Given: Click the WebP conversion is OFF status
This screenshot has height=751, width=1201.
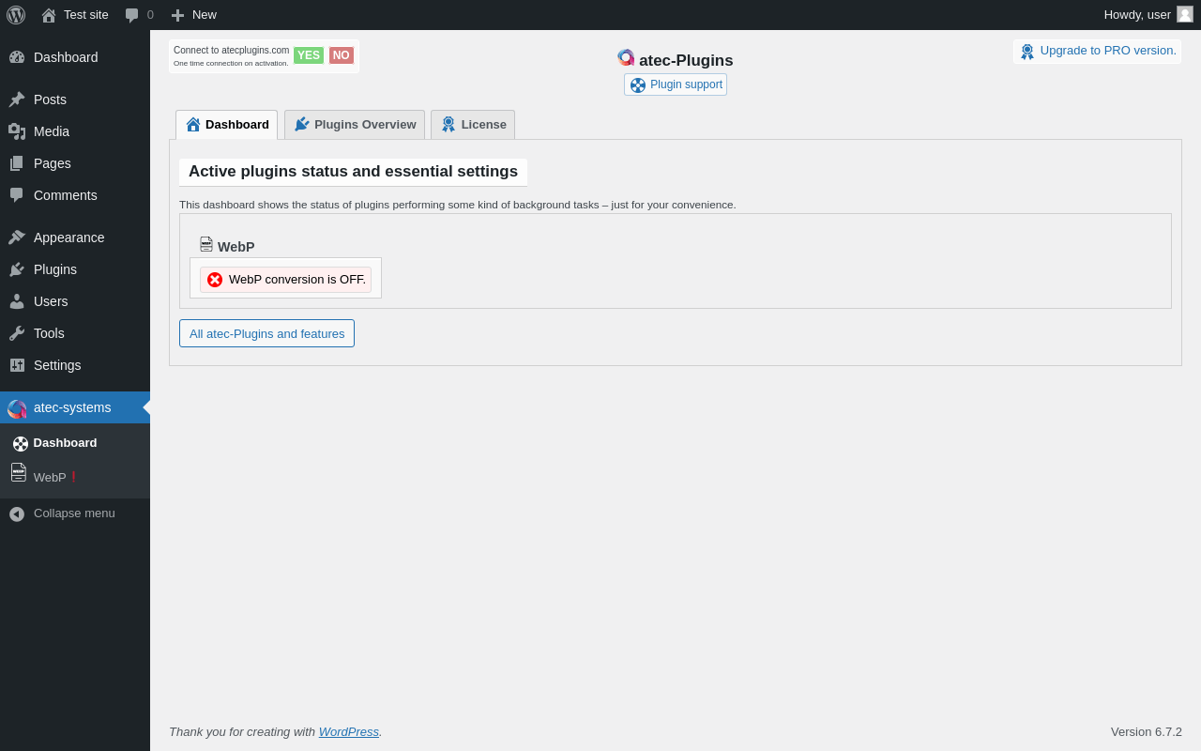Looking at the screenshot, I should pos(286,280).
